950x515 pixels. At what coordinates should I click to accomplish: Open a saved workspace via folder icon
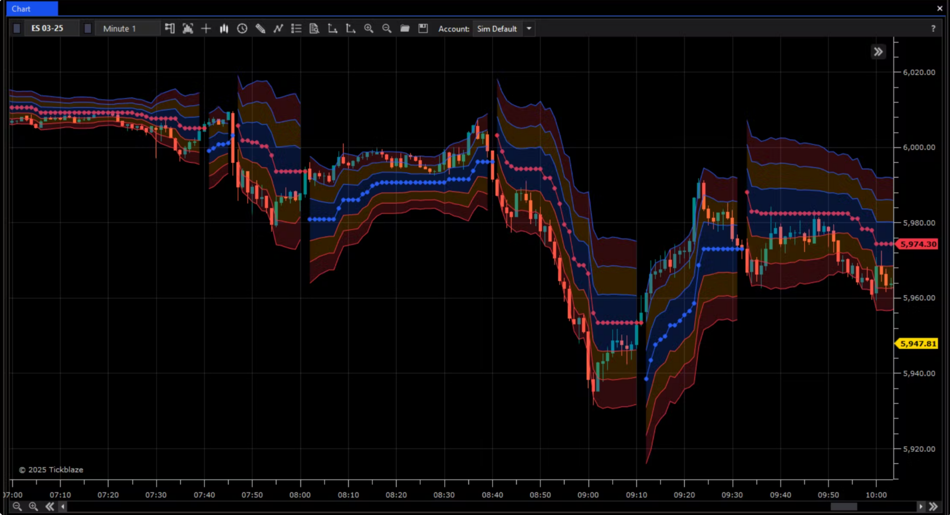(x=404, y=29)
